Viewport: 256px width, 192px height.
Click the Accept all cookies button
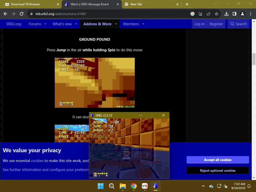(218, 160)
